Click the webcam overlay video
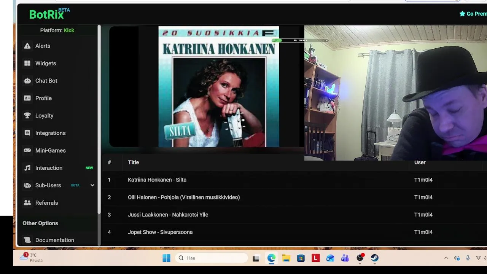 pos(396,93)
